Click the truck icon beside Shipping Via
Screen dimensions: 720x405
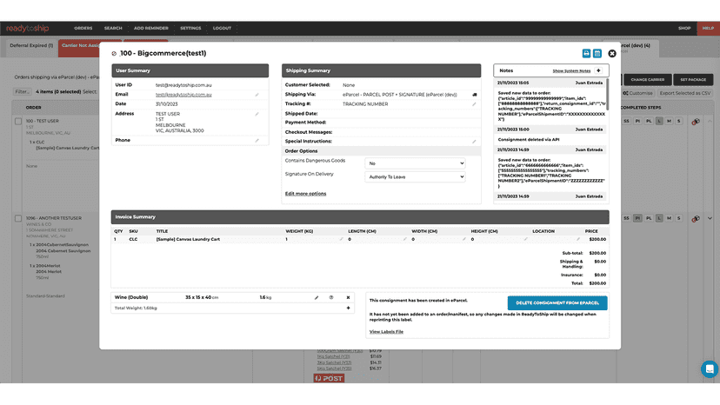click(x=474, y=95)
